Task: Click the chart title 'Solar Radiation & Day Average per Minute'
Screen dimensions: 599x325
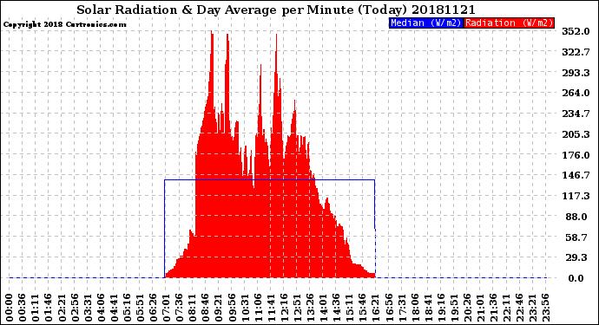Action: click(x=215, y=10)
